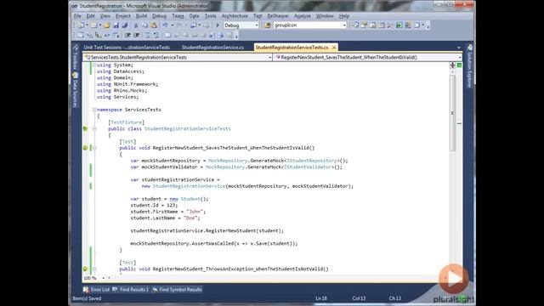
Task: Open the ReSharper menu
Action: [278, 16]
